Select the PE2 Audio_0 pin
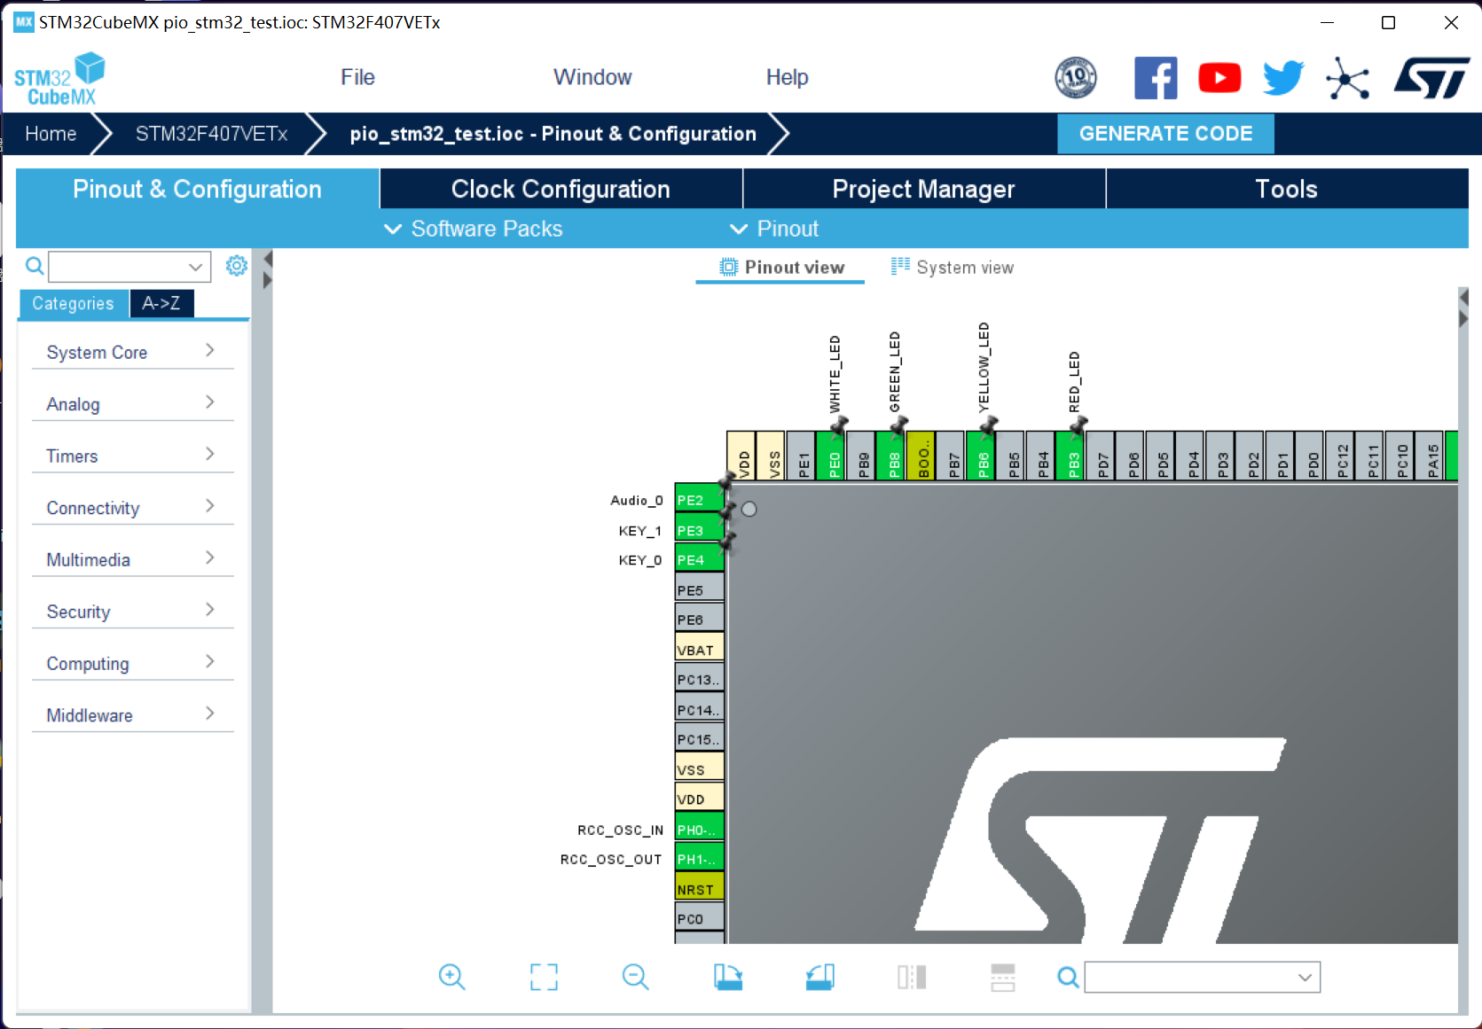The width and height of the screenshot is (1482, 1029). [x=699, y=500]
